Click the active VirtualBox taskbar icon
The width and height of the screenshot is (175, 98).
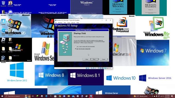[91, 96]
